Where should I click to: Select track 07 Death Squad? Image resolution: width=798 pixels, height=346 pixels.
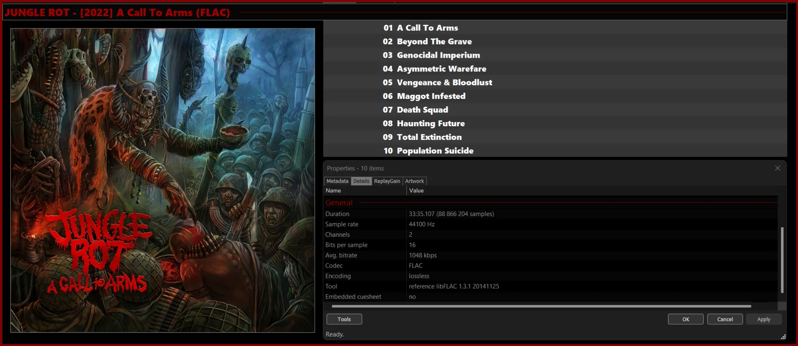coord(555,110)
